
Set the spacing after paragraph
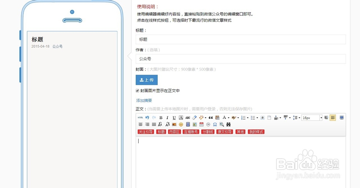[x=285, y=117]
